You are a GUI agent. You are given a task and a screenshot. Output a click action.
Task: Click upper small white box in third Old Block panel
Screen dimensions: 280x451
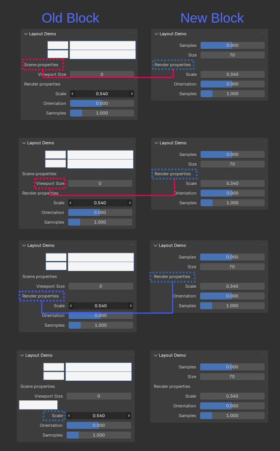(56, 257)
